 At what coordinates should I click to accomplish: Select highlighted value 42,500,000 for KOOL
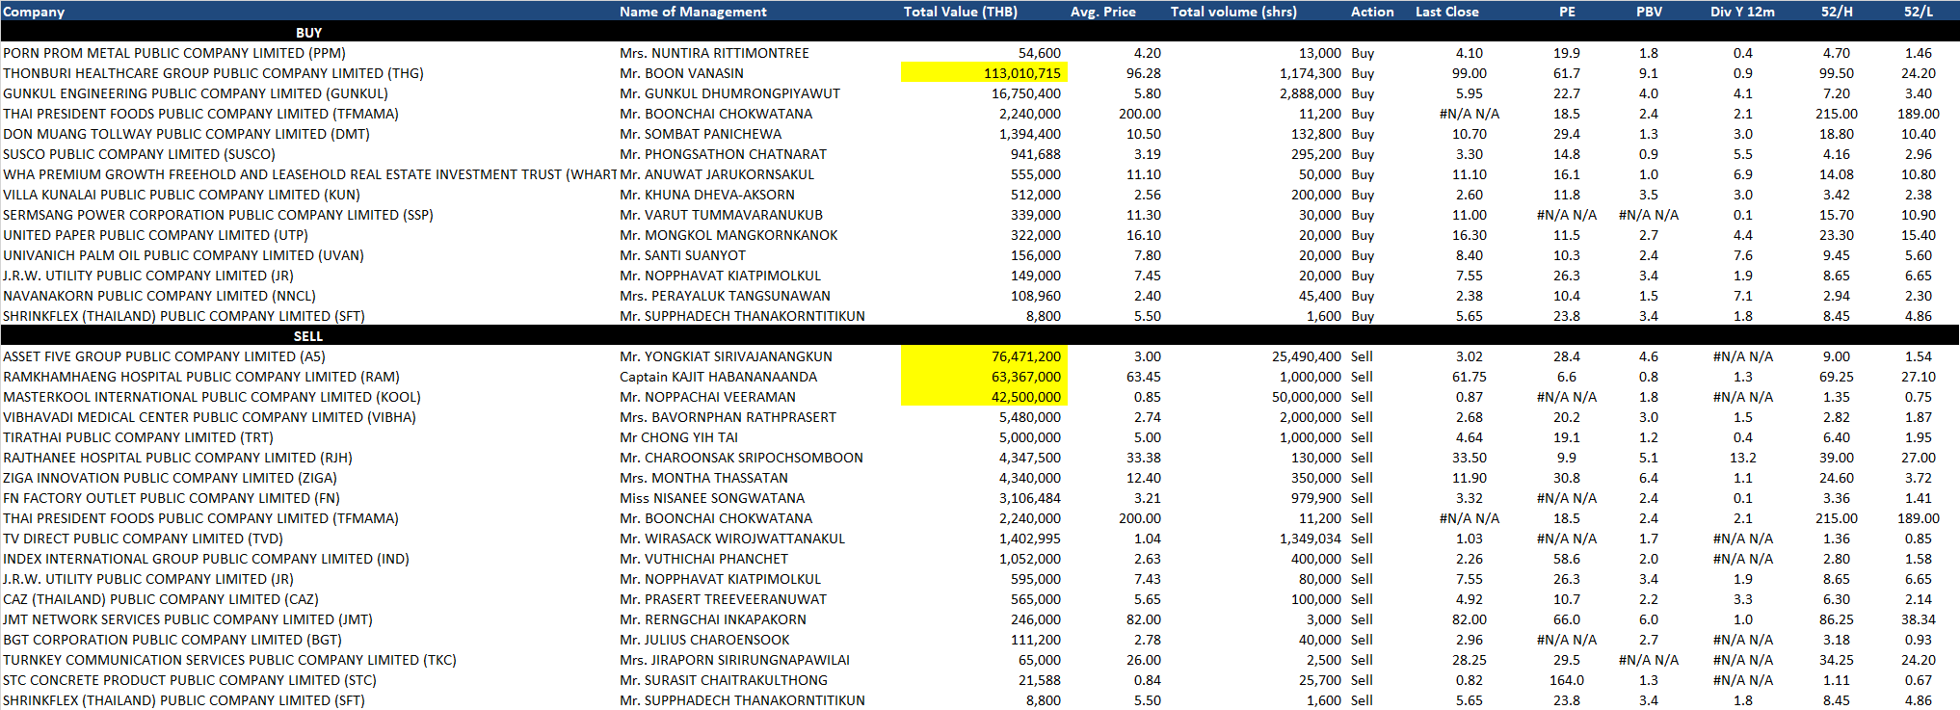984,397
